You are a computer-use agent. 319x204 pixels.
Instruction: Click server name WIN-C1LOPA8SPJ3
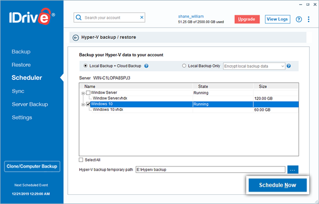pyautogui.click(x=112, y=78)
